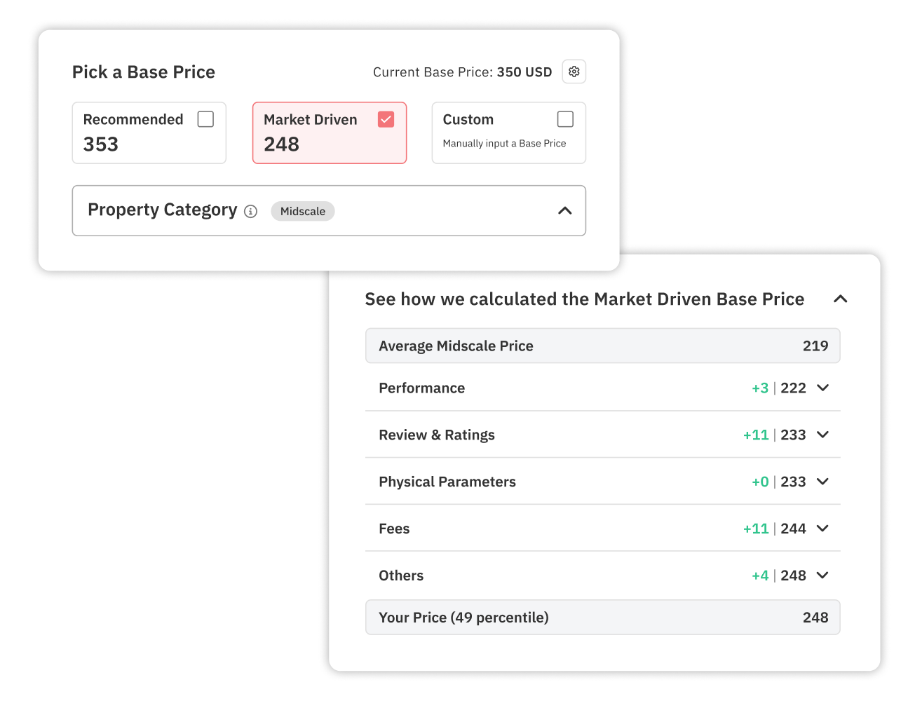Image resolution: width=908 pixels, height=701 pixels.
Task: Click the 'Pick a Base Price' heading
Action: 144,72
